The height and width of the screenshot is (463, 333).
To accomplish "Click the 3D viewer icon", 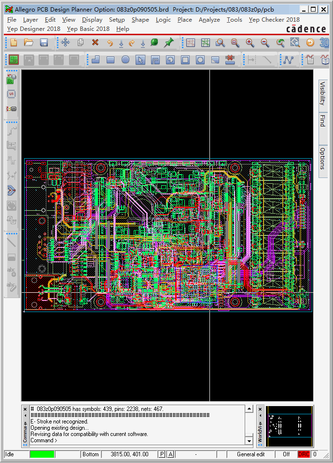I will click(324, 43).
